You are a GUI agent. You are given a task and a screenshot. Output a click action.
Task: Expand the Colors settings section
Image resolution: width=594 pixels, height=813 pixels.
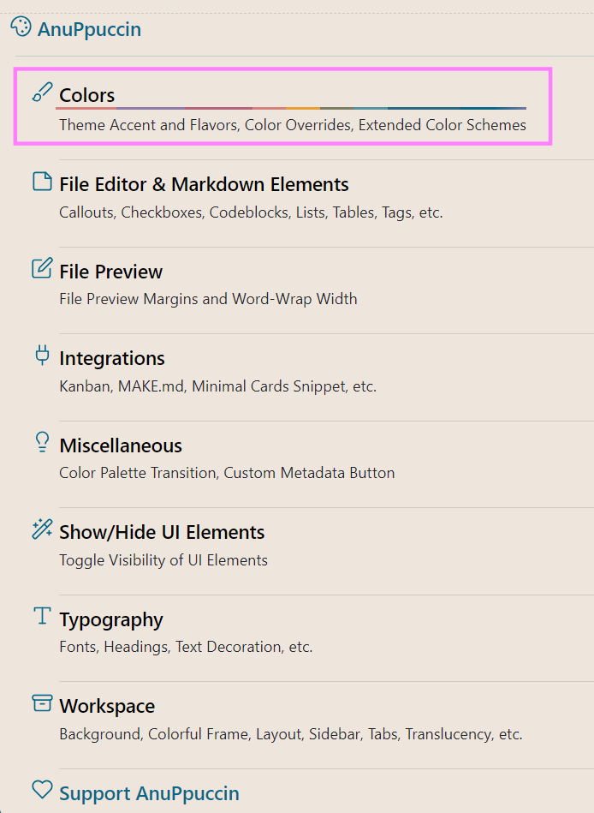tap(87, 95)
